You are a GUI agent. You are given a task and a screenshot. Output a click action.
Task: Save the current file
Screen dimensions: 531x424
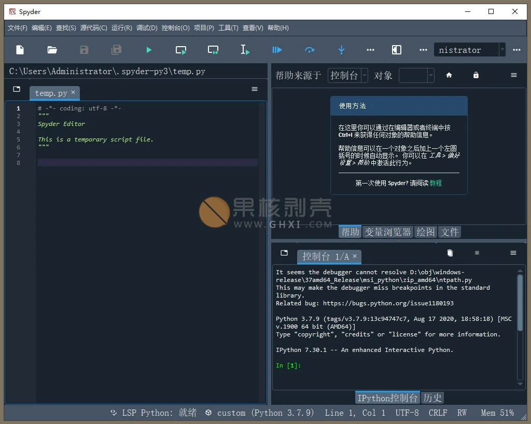(84, 50)
